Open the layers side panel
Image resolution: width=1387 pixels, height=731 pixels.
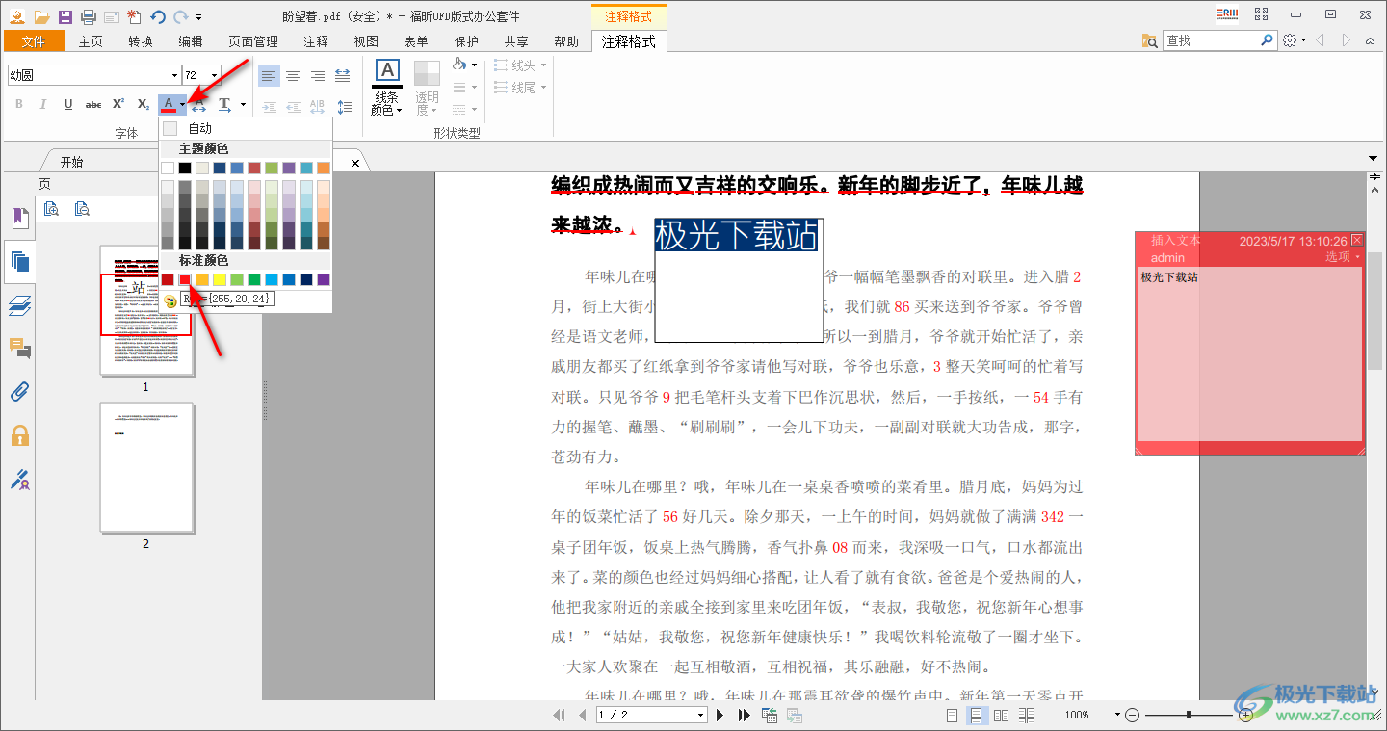[20, 305]
